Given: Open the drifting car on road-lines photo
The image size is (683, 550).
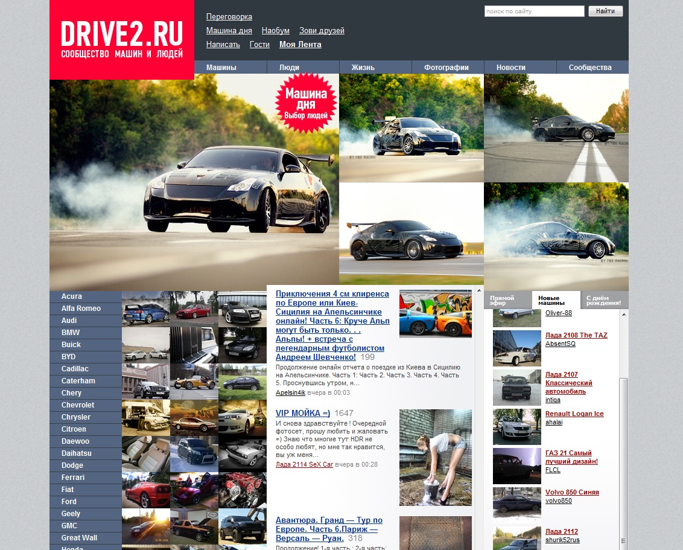Looking at the screenshot, I should point(556,128).
